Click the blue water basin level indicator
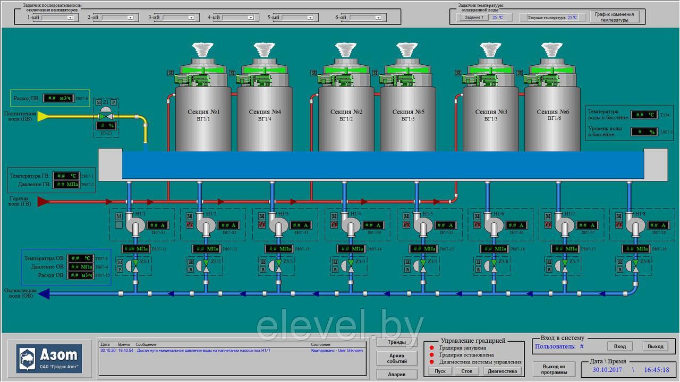The width and height of the screenshot is (680, 382). click(382, 165)
